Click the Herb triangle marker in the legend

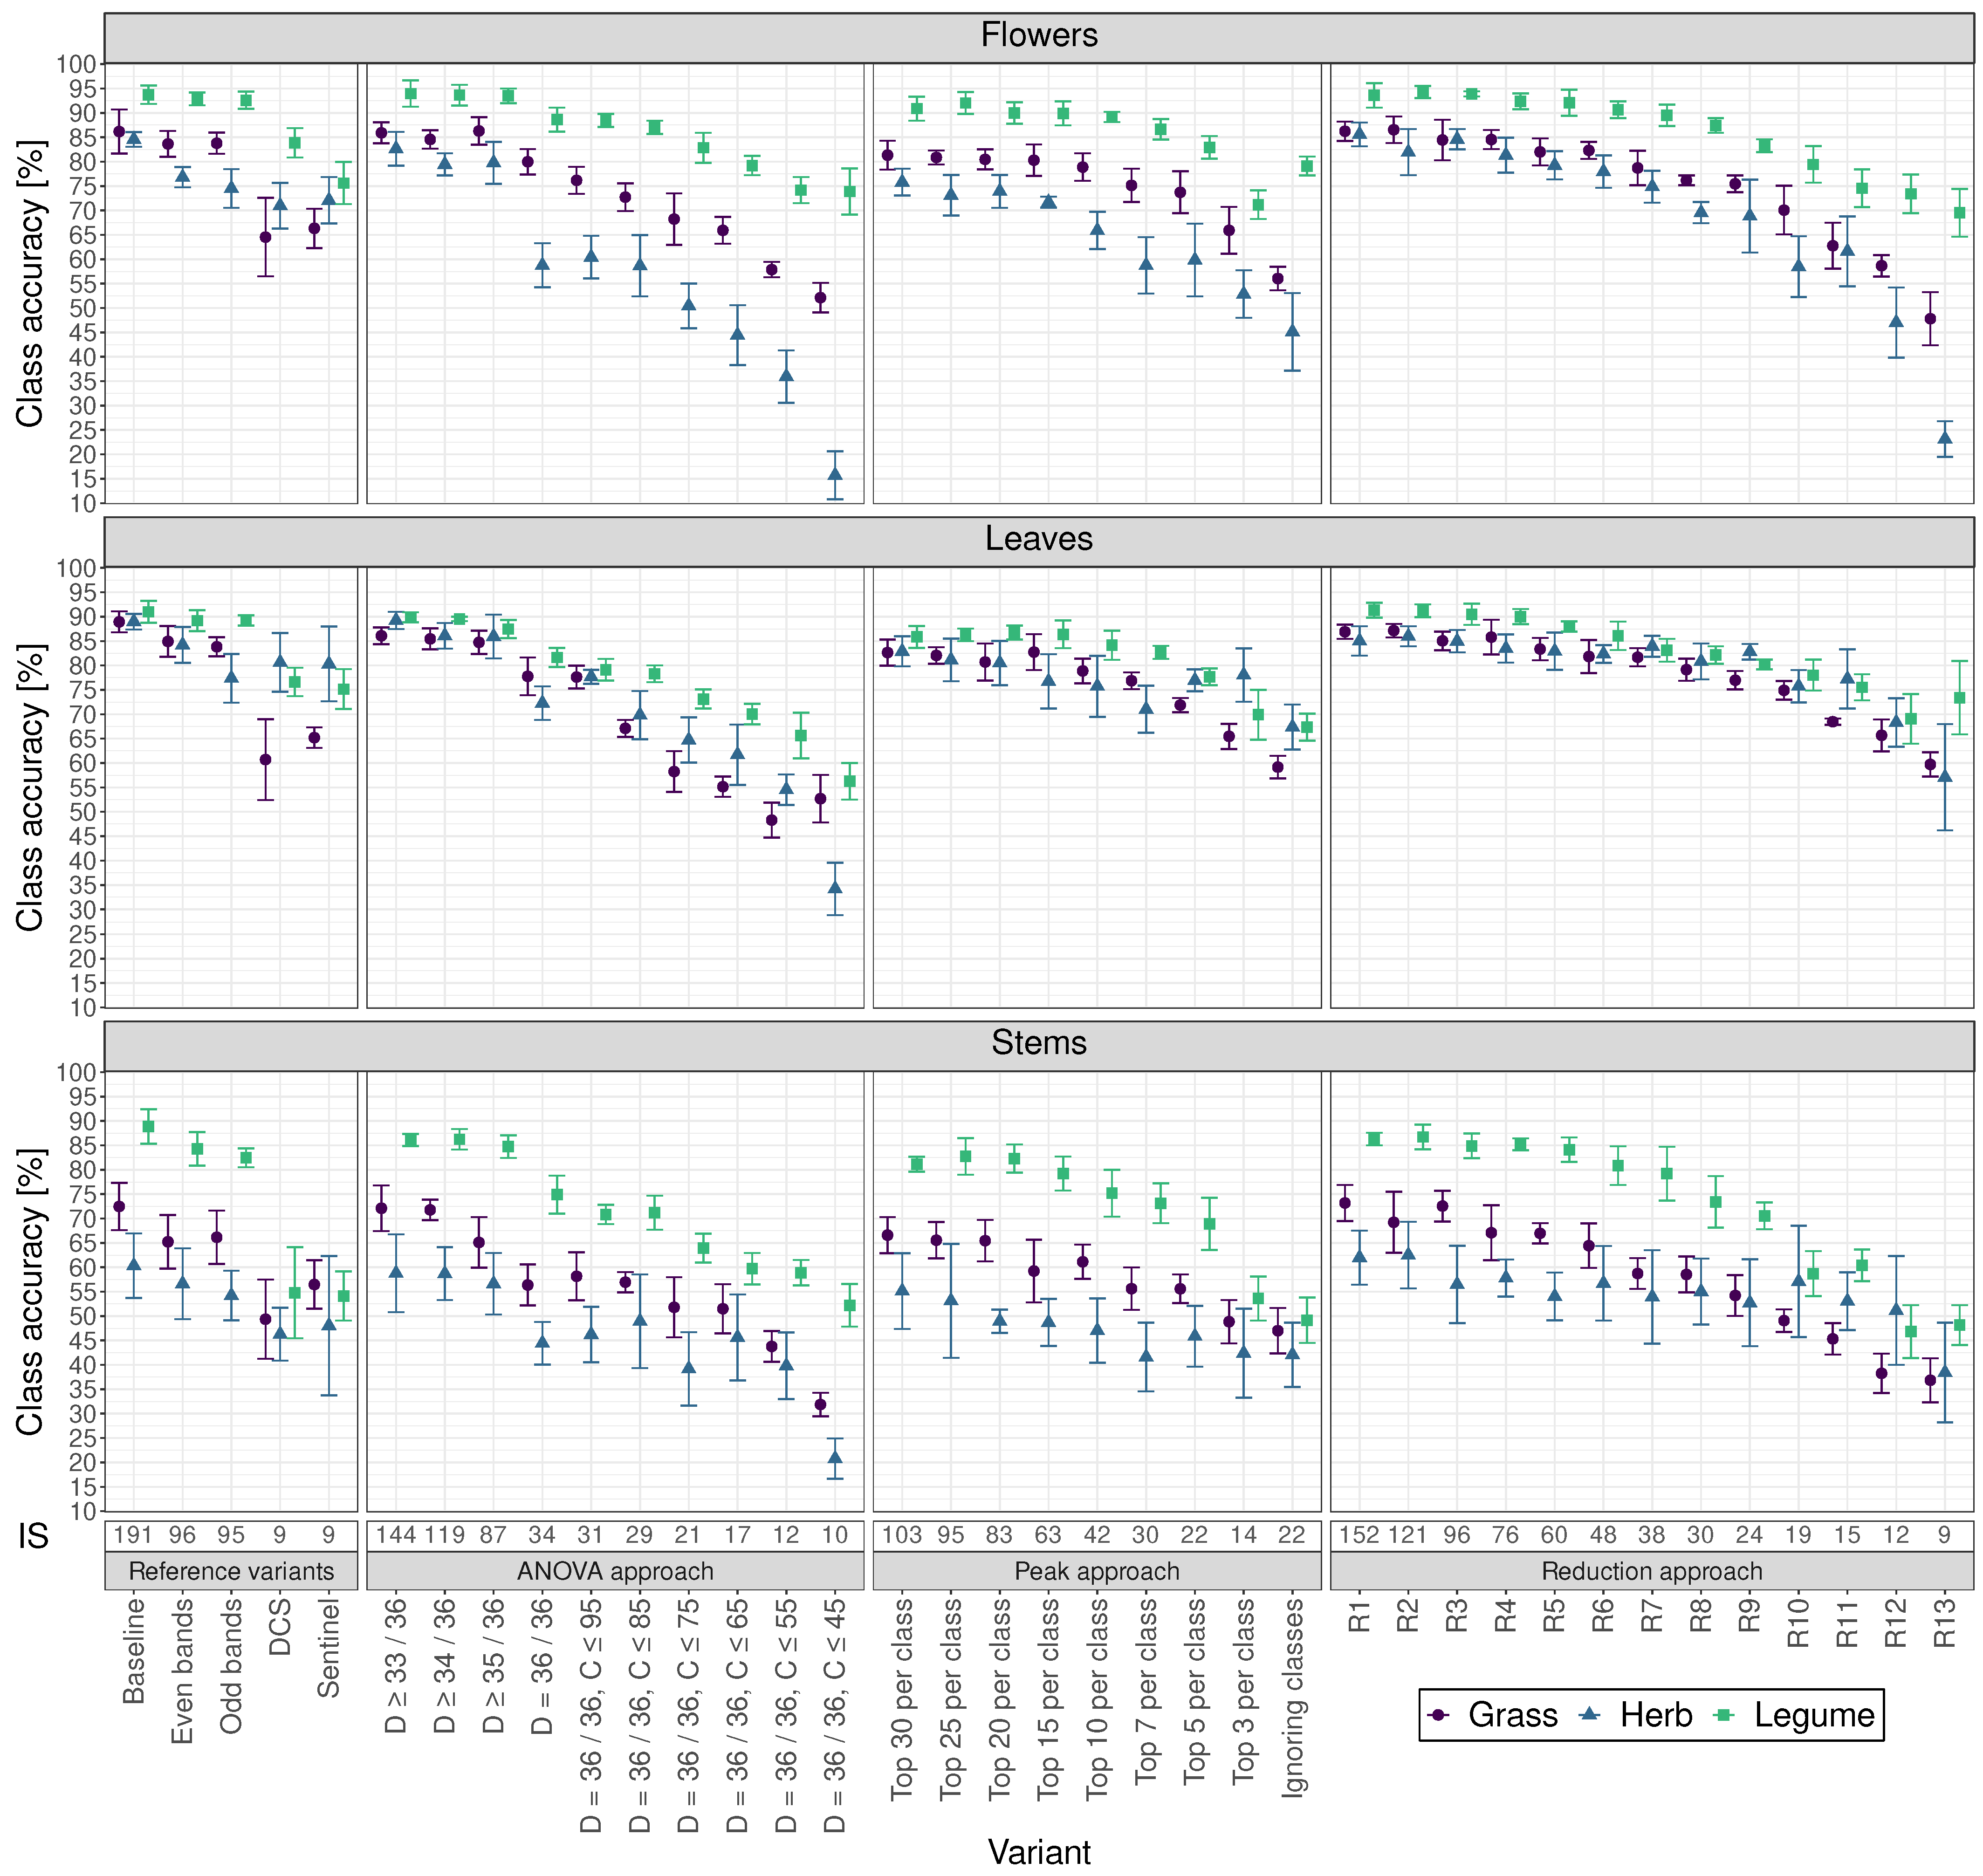1590,1715
